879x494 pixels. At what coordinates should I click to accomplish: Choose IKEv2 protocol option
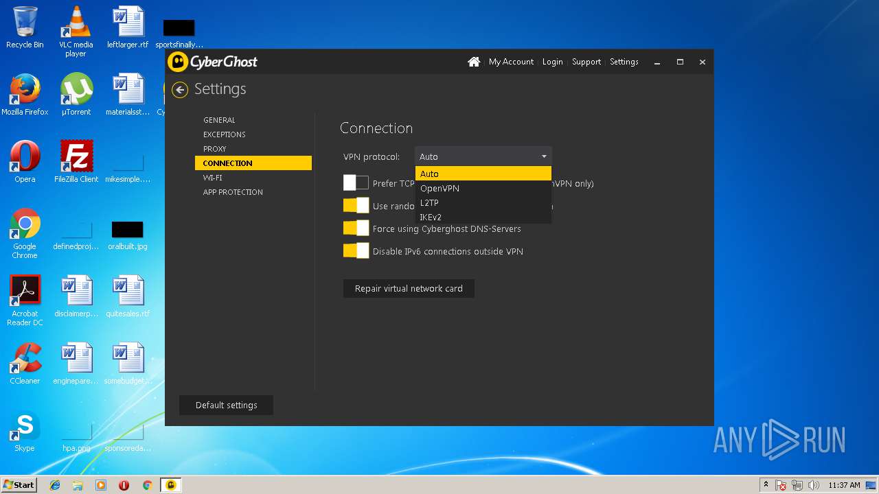[x=483, y=217]
